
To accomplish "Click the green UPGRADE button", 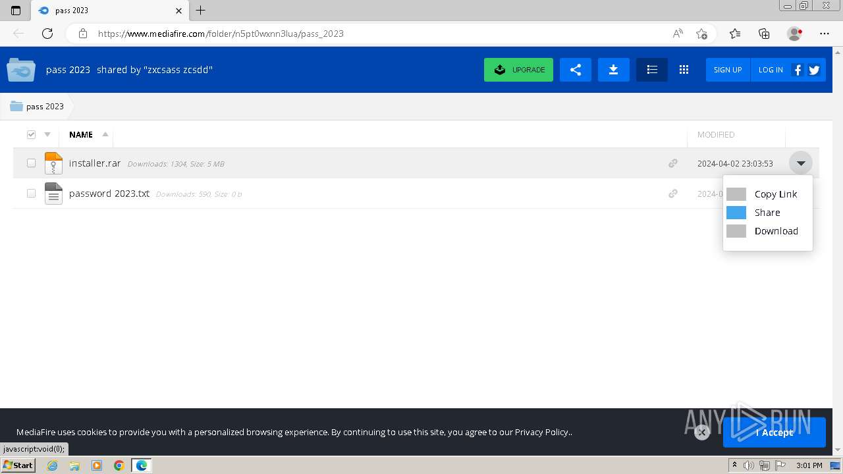I will click(x=518, y=70).
